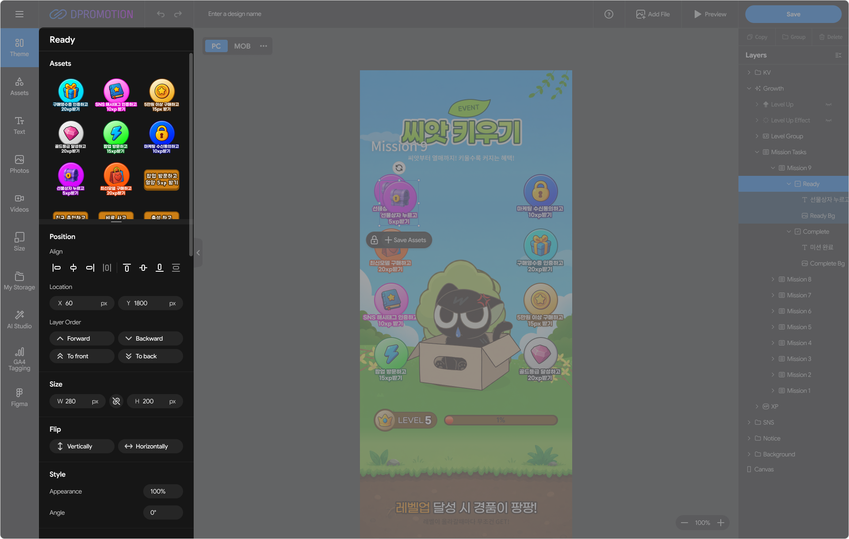Select the Notice layer
The image size is (849, 539).
click(793, 438)
